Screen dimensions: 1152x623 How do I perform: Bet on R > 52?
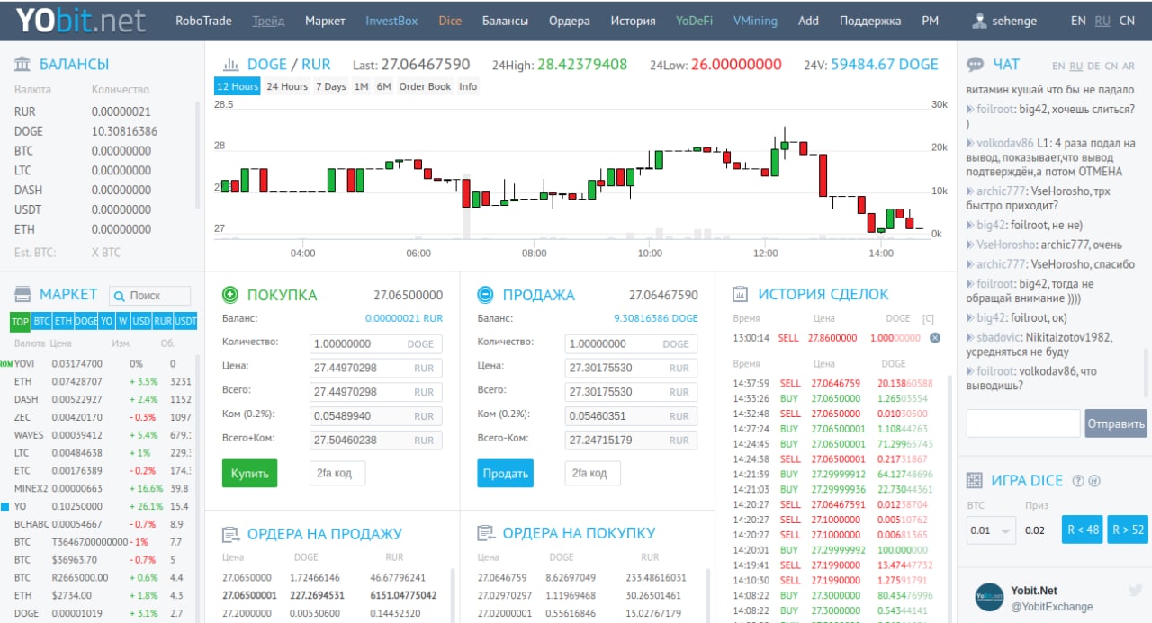tap(1128, 530)
